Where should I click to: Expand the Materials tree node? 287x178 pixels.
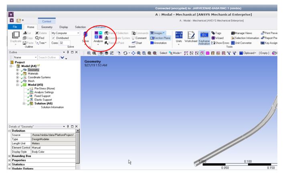[17, 74]
